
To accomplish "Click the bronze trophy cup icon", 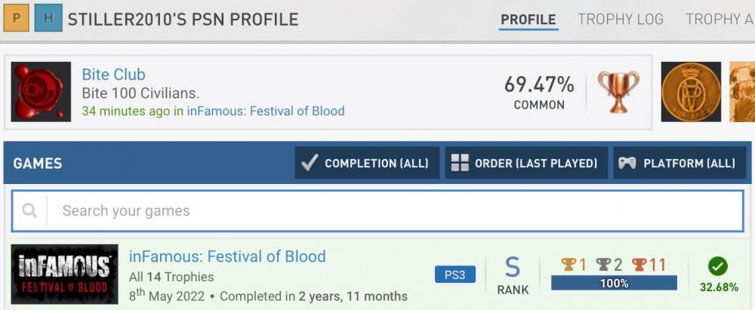I will pyautogui.click(x=618, y=92).
